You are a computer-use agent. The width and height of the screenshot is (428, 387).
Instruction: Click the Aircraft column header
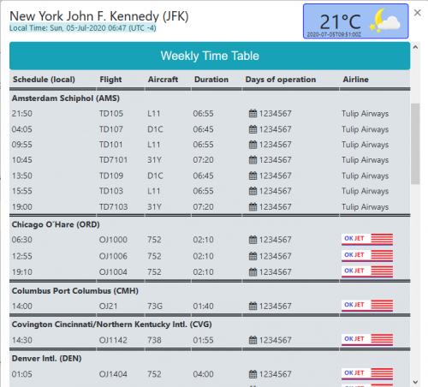[163, 80]
